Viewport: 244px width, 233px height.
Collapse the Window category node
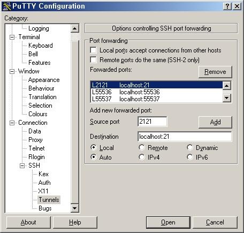12,71
